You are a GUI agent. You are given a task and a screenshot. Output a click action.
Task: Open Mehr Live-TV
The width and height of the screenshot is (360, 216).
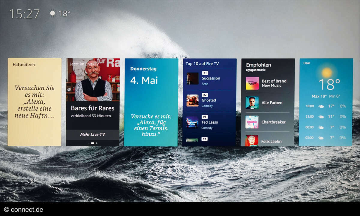click(x=92, y=134)
